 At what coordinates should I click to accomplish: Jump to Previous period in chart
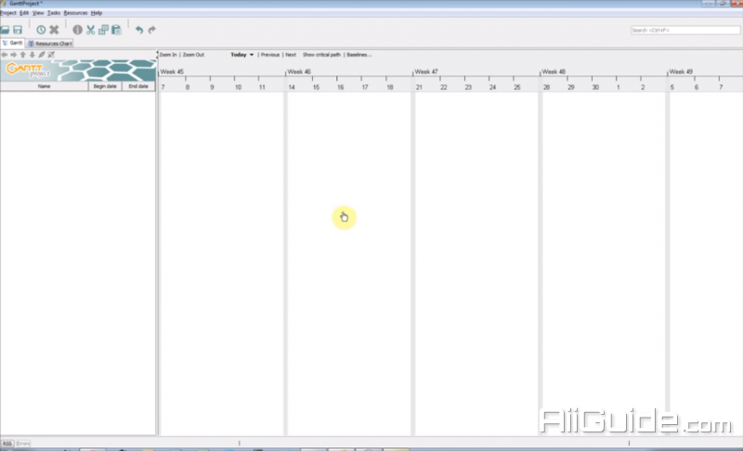tap(270, 55)
